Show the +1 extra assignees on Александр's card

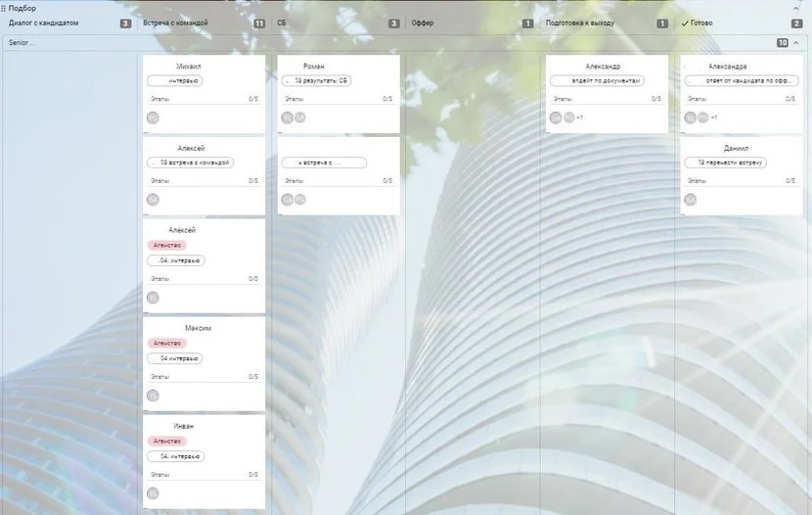pyautogui.click(x=579, y=117)
